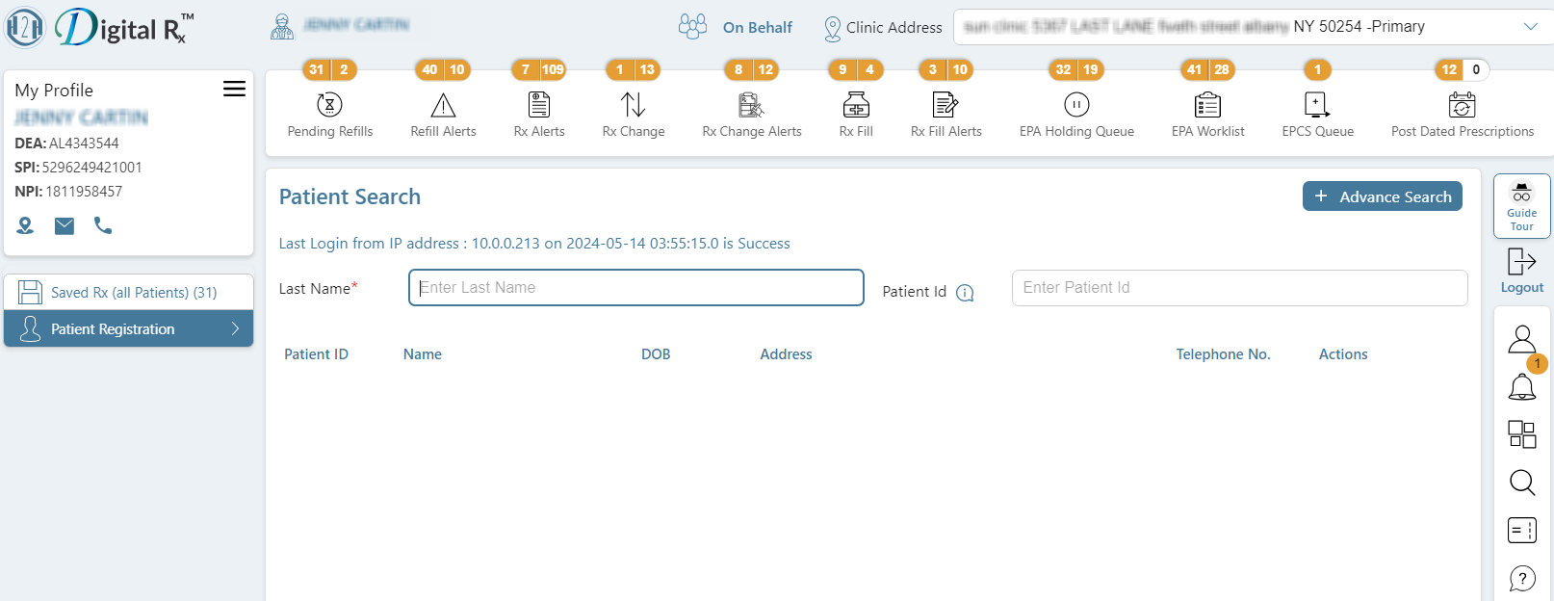Screen dimensions: 1554x601
Task: Start the Guide Tour
Action: (1522, 205)
